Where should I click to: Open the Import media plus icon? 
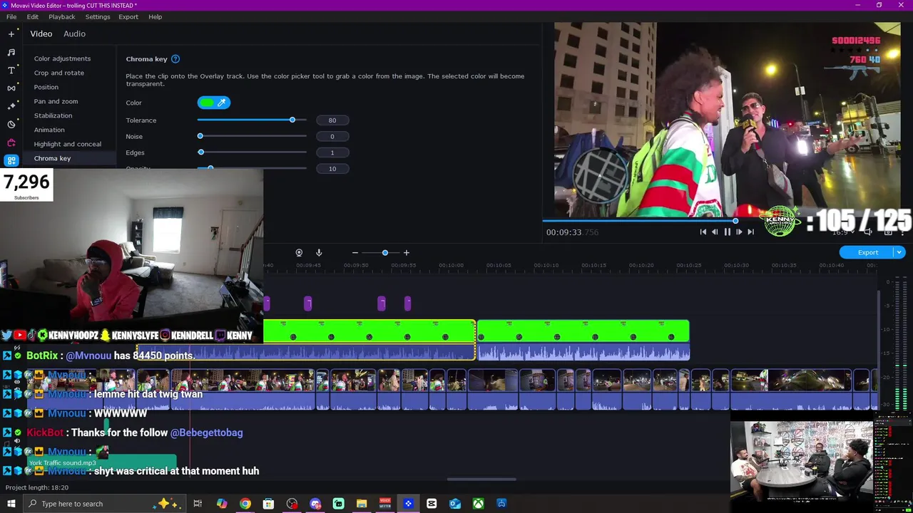(11, 33)
